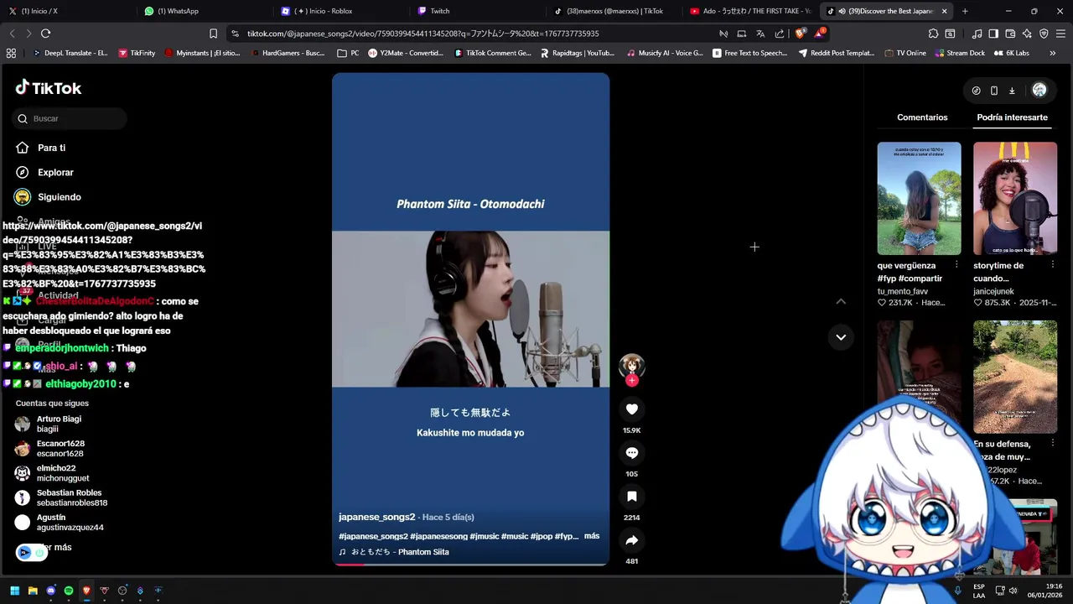Open the Stream Dock bookmark
This screenshot has width=1073, height=604.
pos(959,53)
